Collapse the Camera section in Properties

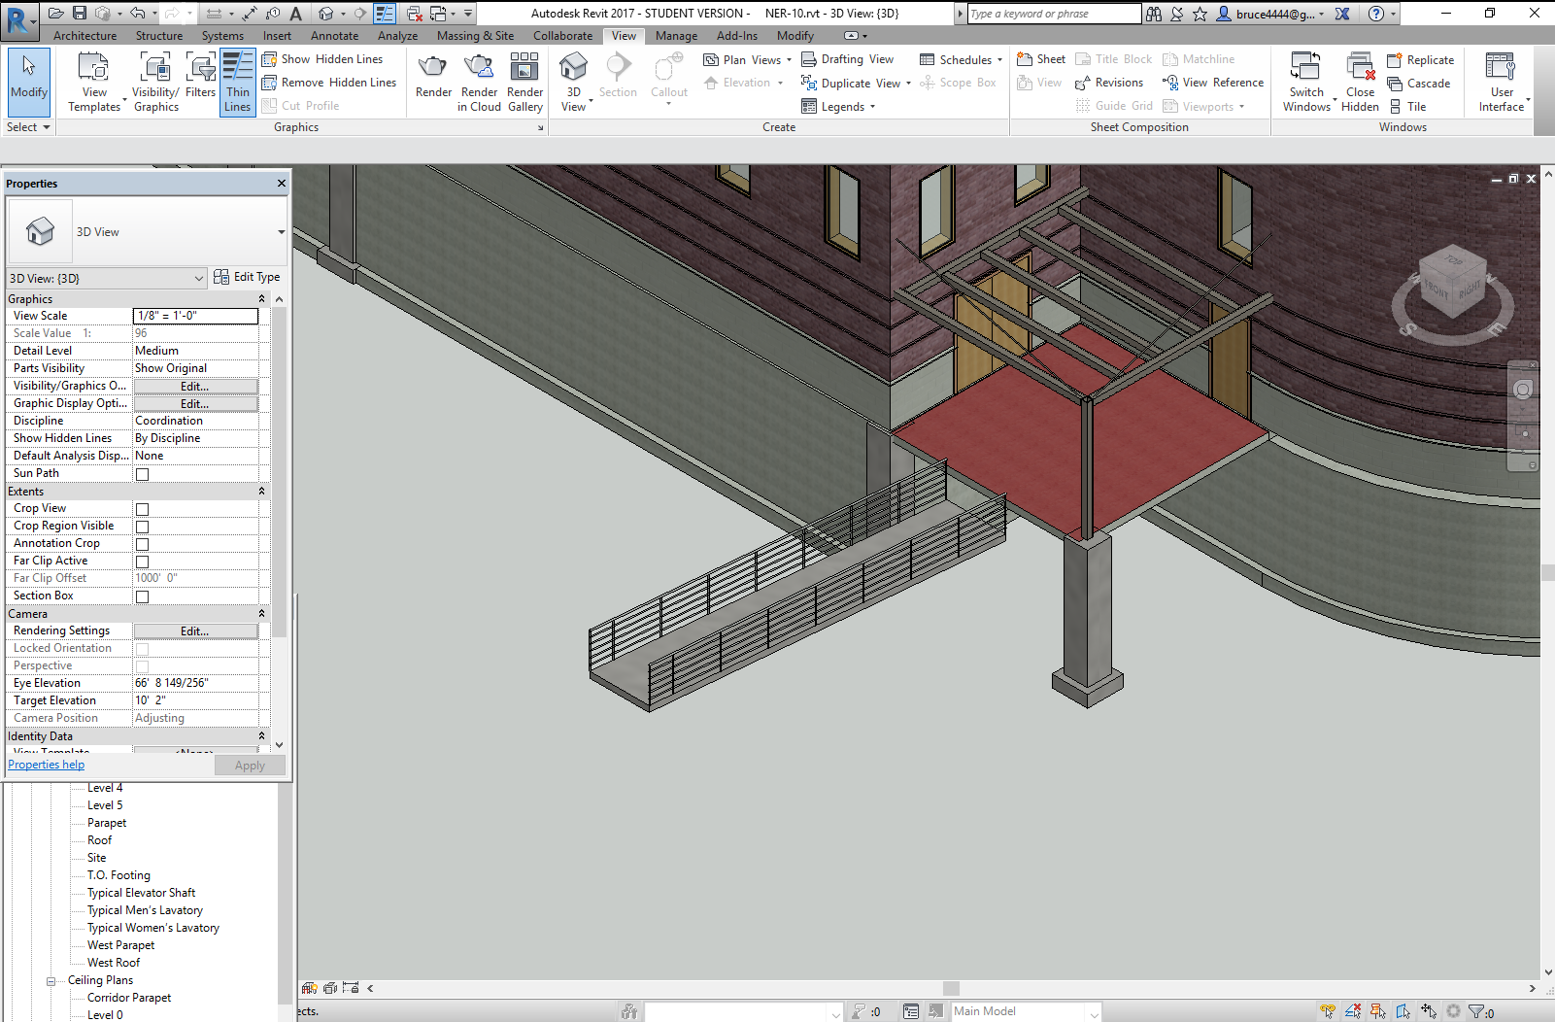tap(260, 613)
